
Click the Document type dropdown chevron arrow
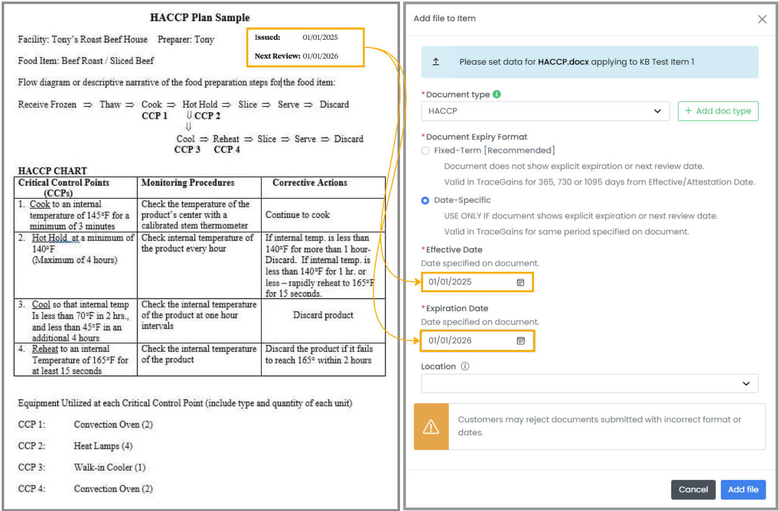point(658,111)
